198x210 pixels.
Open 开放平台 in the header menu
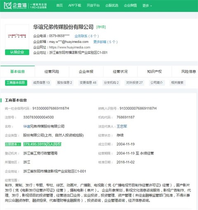pos(93,5)
